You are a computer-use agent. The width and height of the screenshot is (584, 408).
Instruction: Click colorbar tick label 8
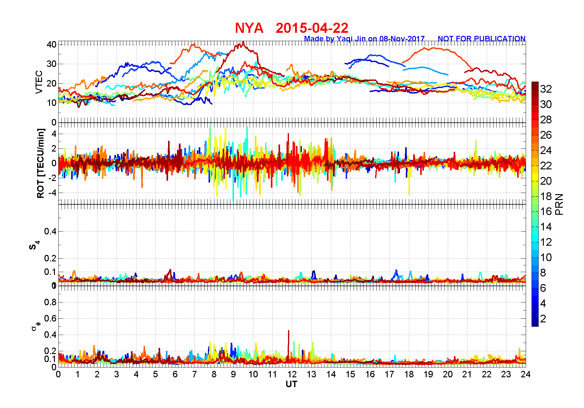pos(543,273)
